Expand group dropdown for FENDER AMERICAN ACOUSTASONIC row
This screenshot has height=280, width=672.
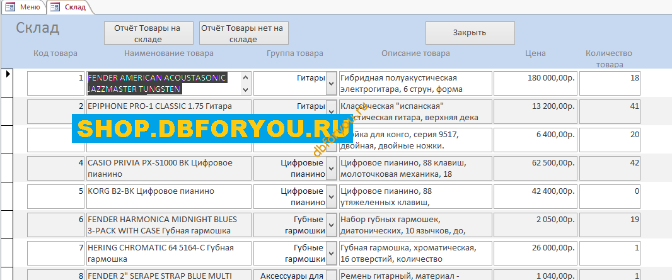[x=332, y=83]
